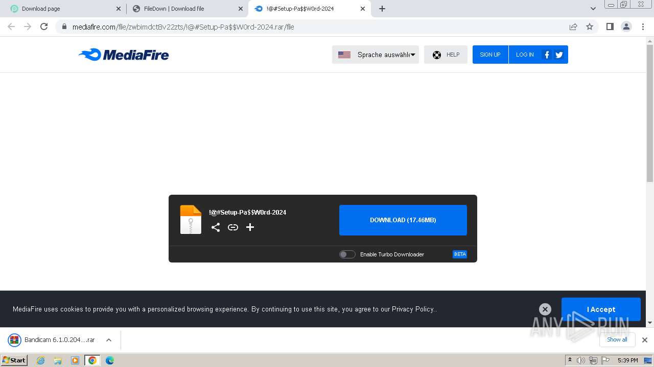Reload the MediaFire page
This screenshot has height=367, width=654.
(44, 27)
